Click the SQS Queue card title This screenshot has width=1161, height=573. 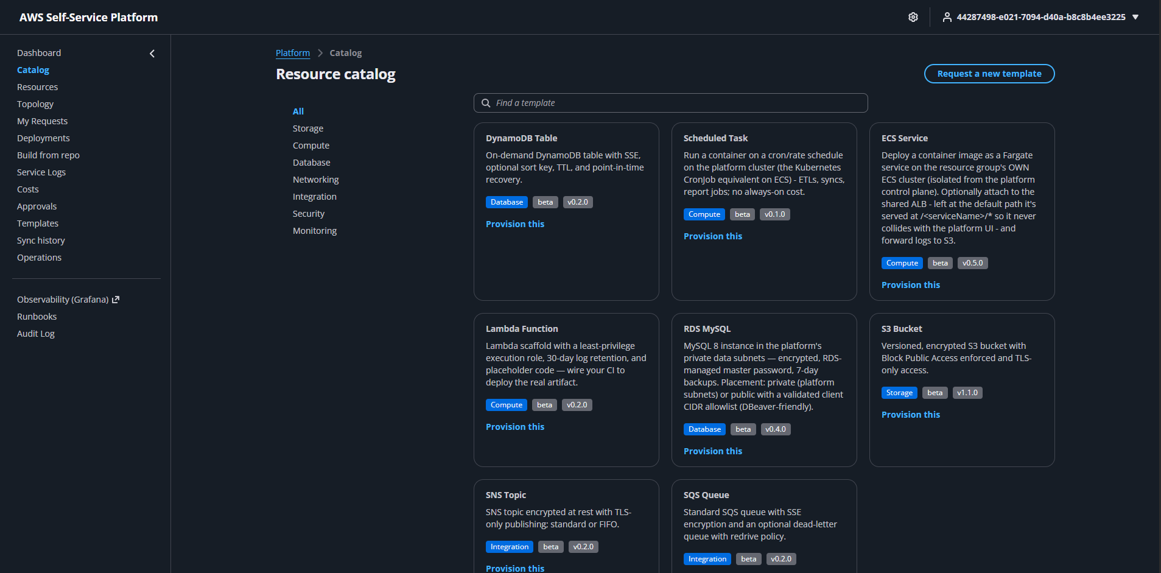click(706, 495)
